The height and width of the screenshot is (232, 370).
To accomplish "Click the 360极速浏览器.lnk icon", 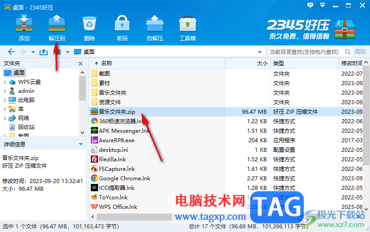I will point(94,121).
